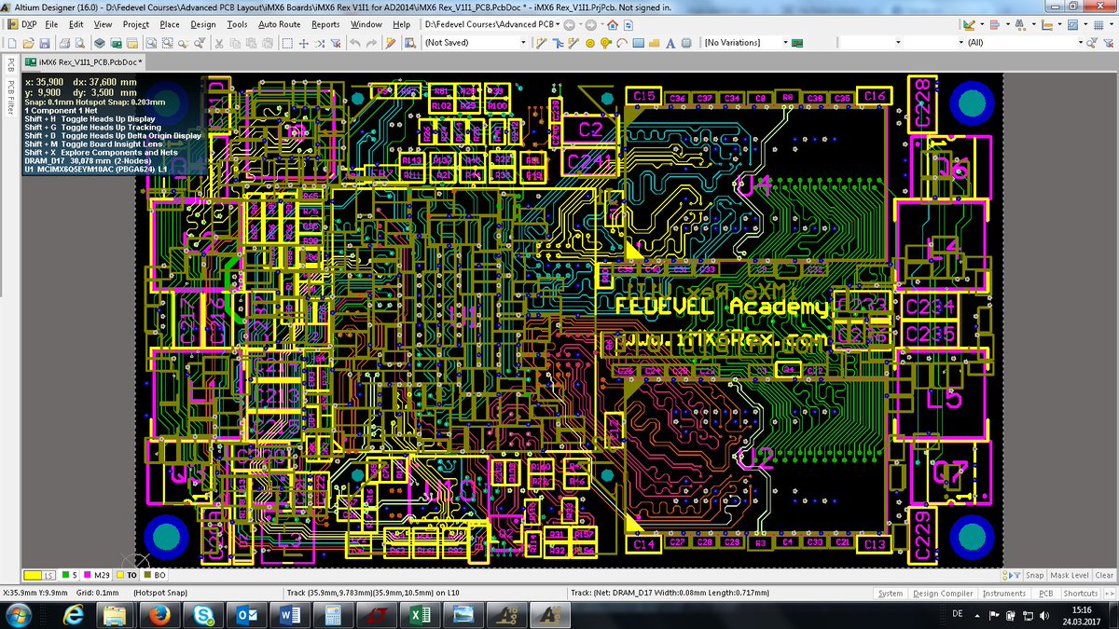1119x629 pixels.
Task: Expand the dimension tools dropdown arrow
Action: [1059, 24]
